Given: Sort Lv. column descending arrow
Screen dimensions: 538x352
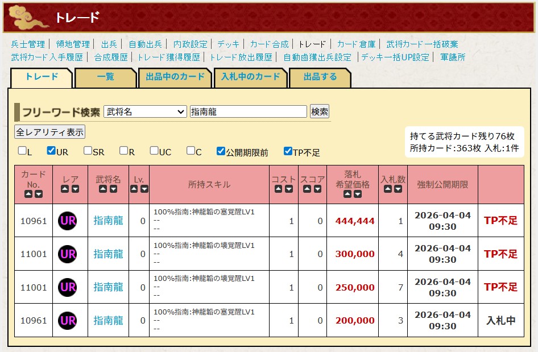Looking at the screenshot, I should (144, 189).
